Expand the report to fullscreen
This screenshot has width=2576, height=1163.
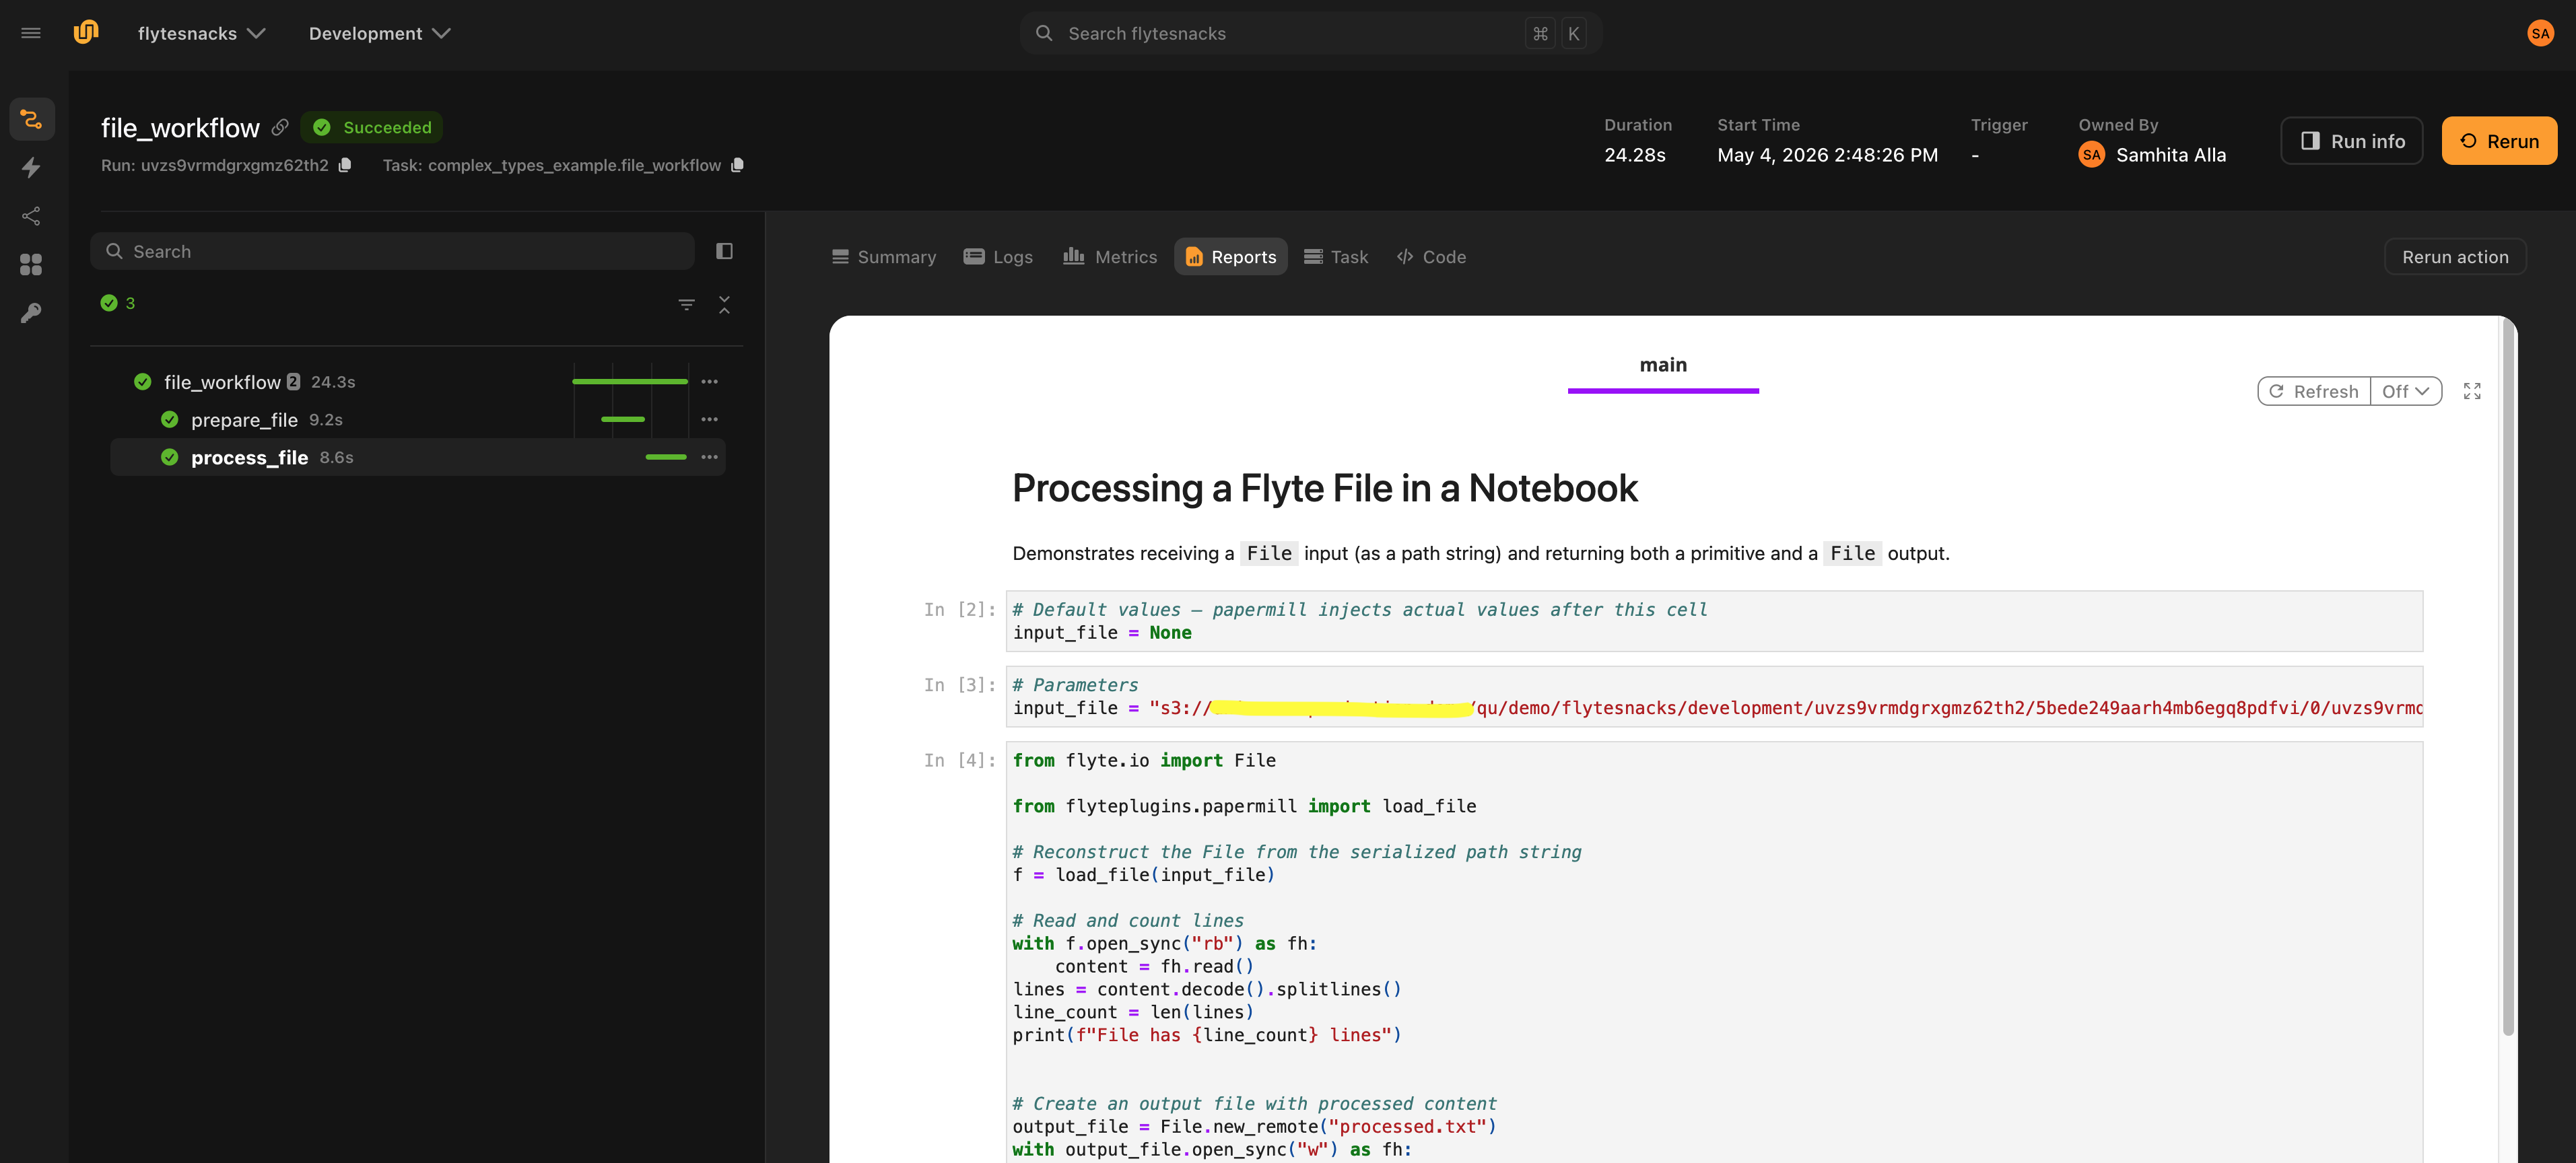(x=2472, y=391)
